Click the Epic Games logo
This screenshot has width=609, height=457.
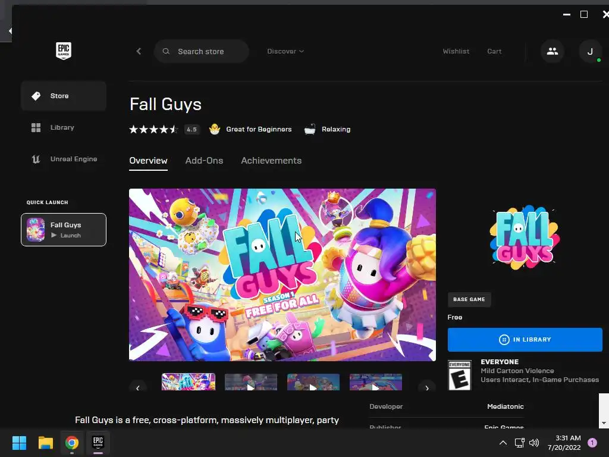tap(63, 51)
